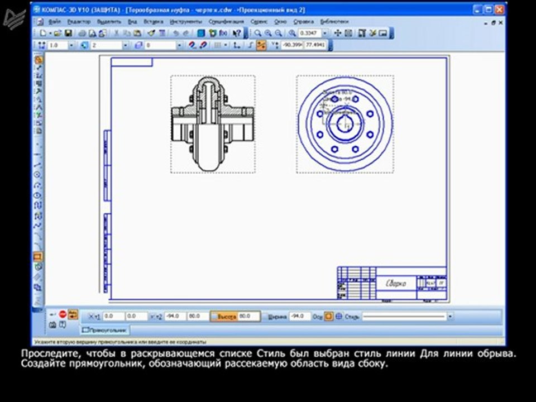Screen dimensions: 536x402
Task: Open the Редактор menu
Action: 79,22
